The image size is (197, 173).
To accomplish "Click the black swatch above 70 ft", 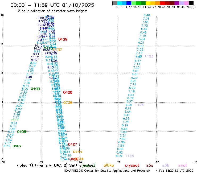I will tap(191, 3).
